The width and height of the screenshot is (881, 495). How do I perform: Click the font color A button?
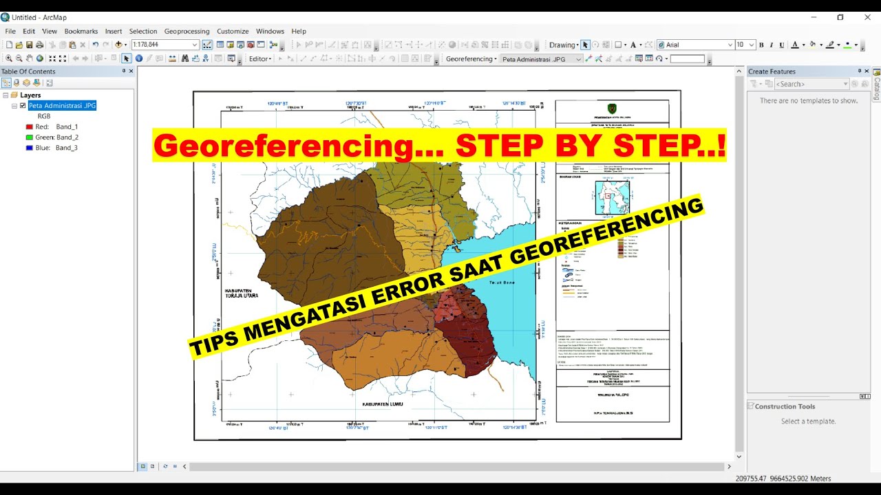click(x=794, y=45)
